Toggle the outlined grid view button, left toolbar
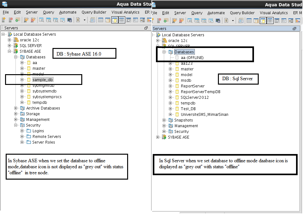 click(121, 20)
